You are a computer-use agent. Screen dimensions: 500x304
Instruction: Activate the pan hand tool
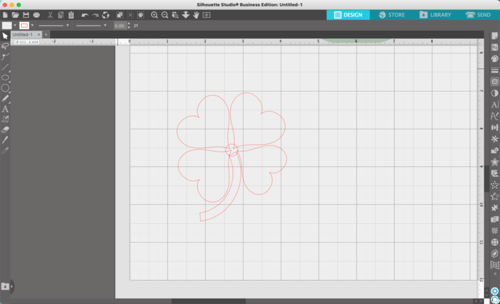(196, 15)
